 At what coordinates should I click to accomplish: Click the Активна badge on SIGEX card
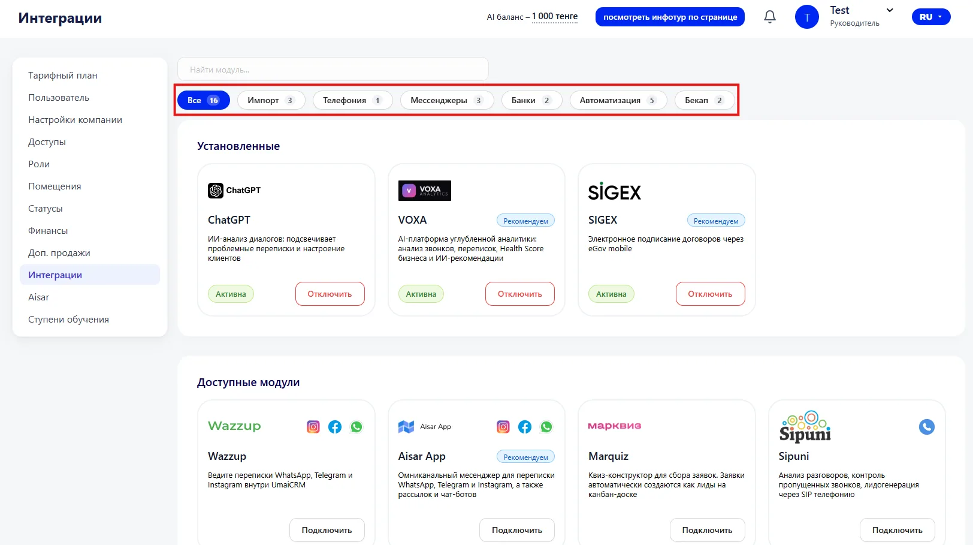click(x=611, y=294)
